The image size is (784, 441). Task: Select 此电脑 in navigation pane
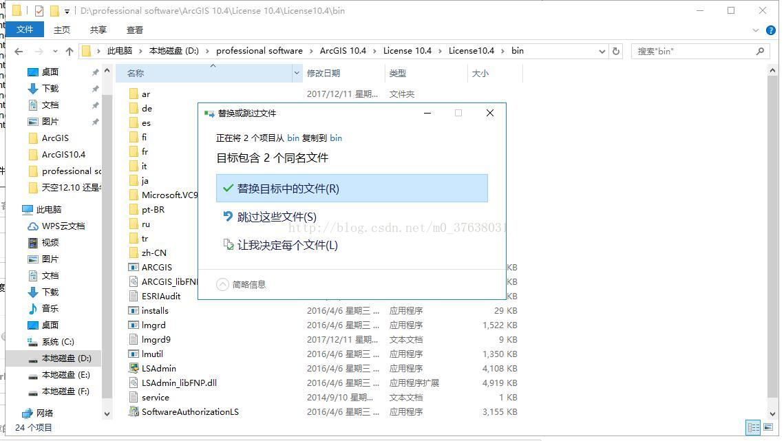pos(48,210)
